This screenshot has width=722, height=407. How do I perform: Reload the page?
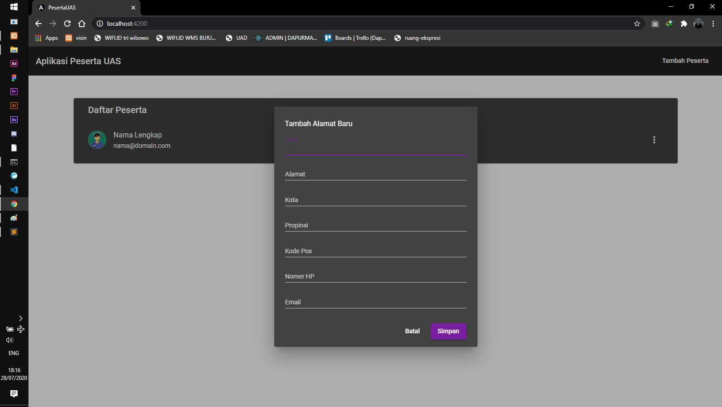(x=67, y=24)
